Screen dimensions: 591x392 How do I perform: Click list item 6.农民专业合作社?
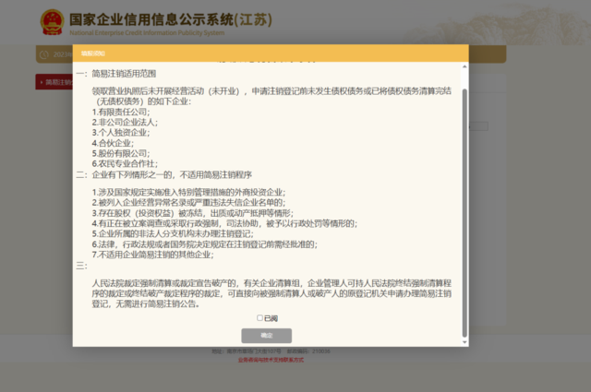125,162
